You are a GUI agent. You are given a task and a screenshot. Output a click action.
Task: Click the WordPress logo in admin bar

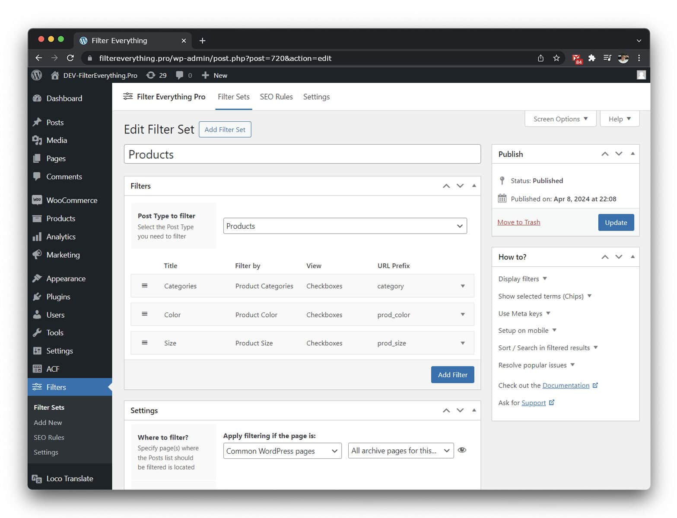pos(37,75)
